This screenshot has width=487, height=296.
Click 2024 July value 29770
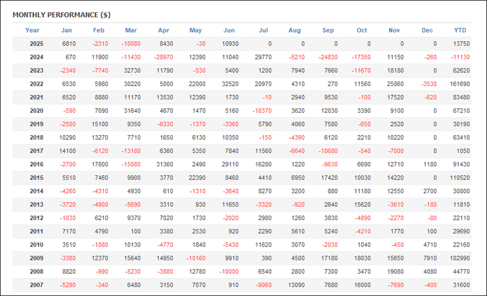[264, 57]
